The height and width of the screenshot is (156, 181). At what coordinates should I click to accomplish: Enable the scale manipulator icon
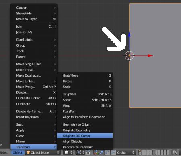(x=113, y=152)
